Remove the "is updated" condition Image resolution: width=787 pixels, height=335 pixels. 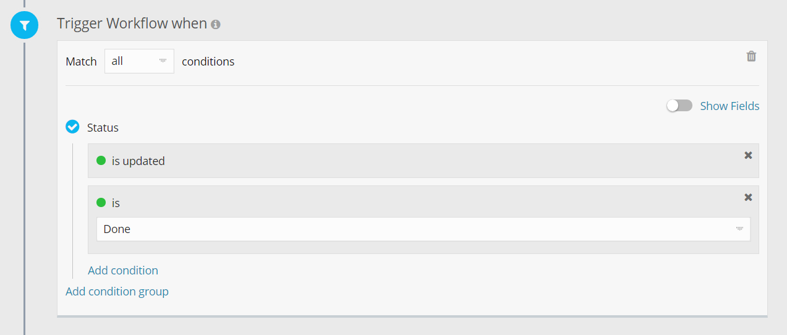[748, 155]
